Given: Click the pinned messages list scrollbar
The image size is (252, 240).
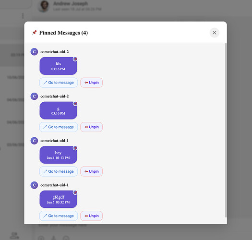Looking at the screenshot, I should tap(226, 130).
